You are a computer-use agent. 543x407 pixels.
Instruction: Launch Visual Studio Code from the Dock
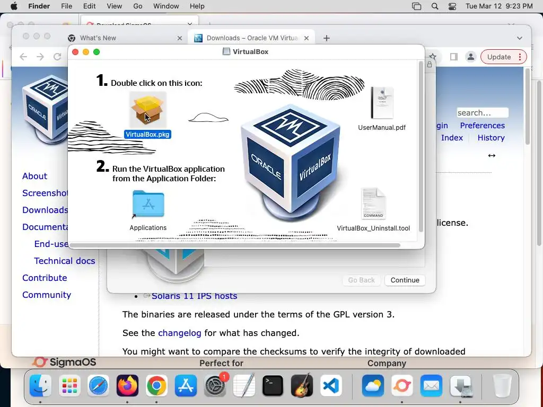tap(331, 386)
